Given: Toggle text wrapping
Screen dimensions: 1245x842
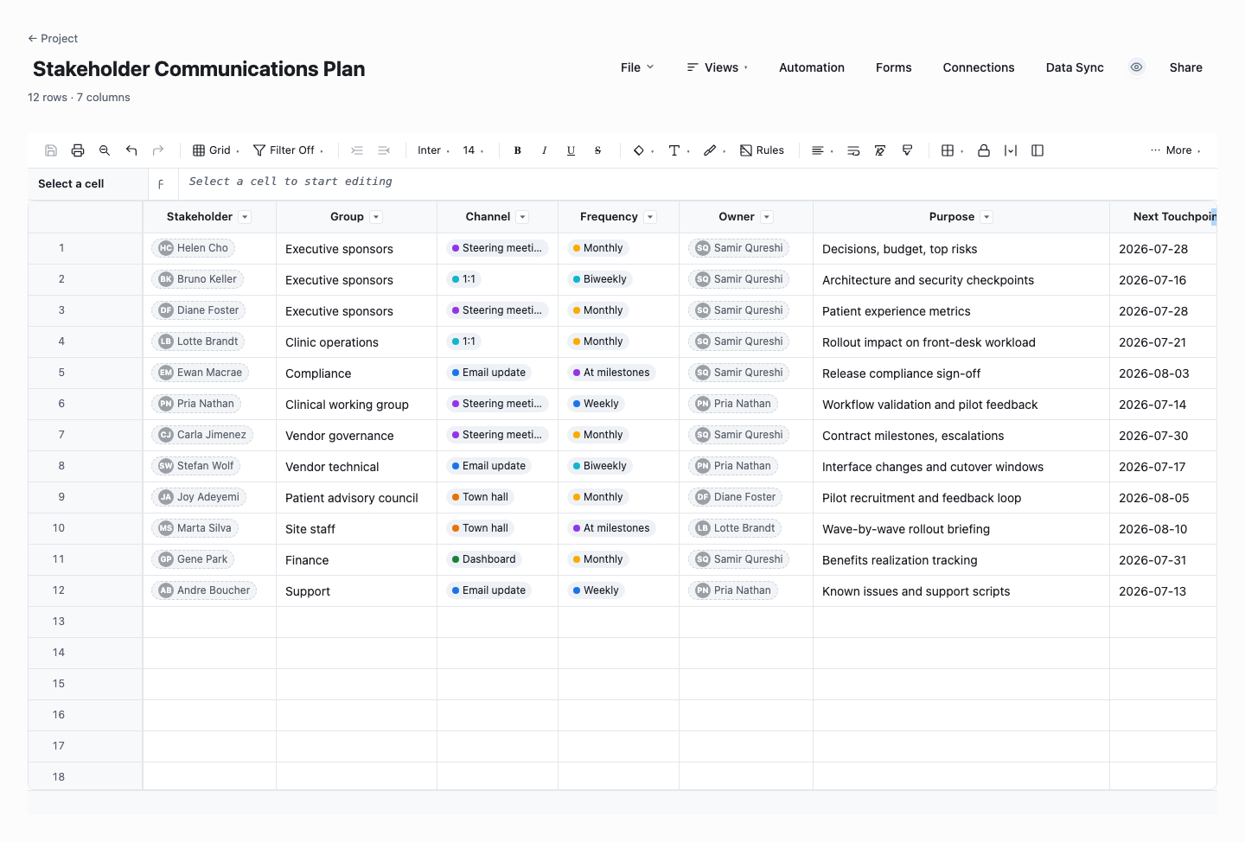Looking at the screenshot, I should pyautogui.click(x=853, y=150).
